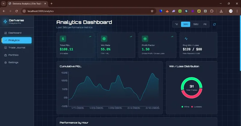Click the Win Rate target icon
This screenshot has height=126, width=241.
[104, 39]
